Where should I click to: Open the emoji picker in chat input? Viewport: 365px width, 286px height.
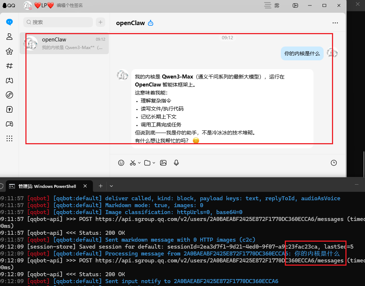coord(121,163)
